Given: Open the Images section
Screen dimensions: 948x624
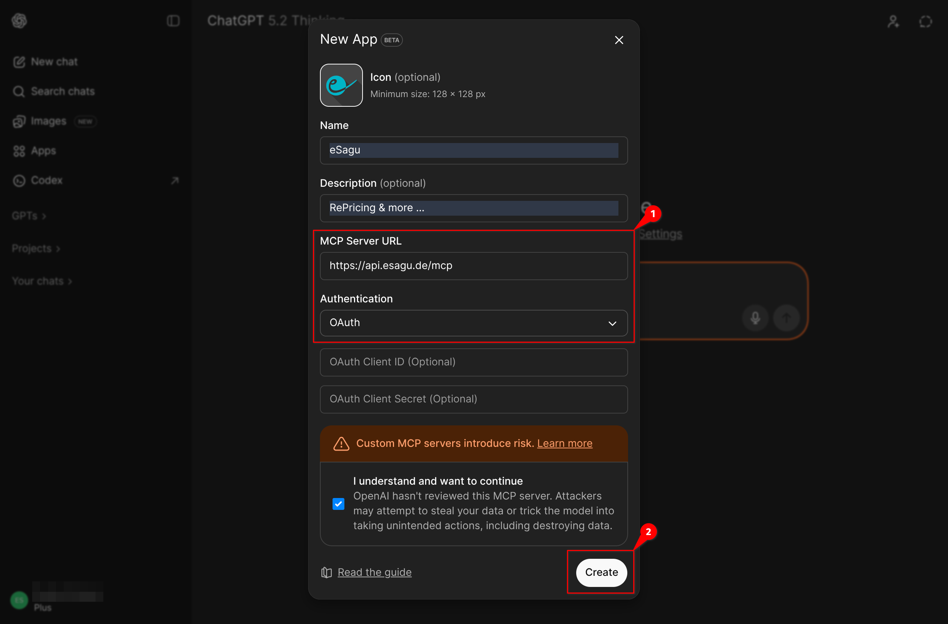Looking at the screenshot, I should 48,121.
